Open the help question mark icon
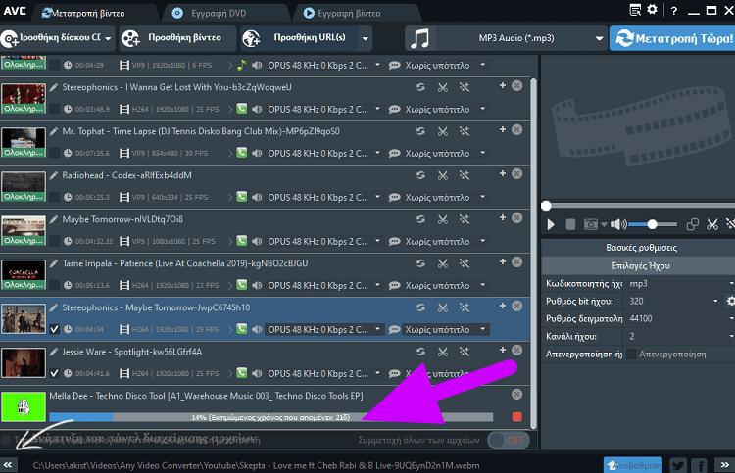The height and width of the screenshot is (473, 735). 674,11
